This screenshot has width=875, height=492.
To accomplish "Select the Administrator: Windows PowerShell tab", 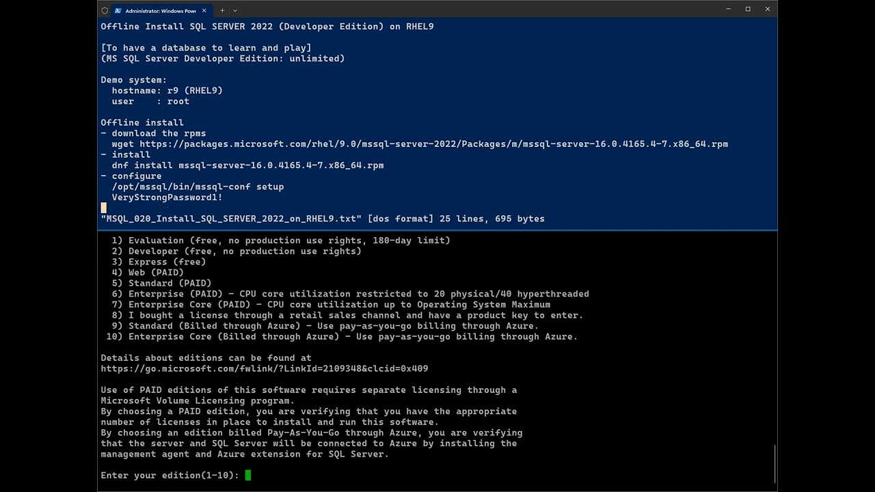I will click(161, 10).
